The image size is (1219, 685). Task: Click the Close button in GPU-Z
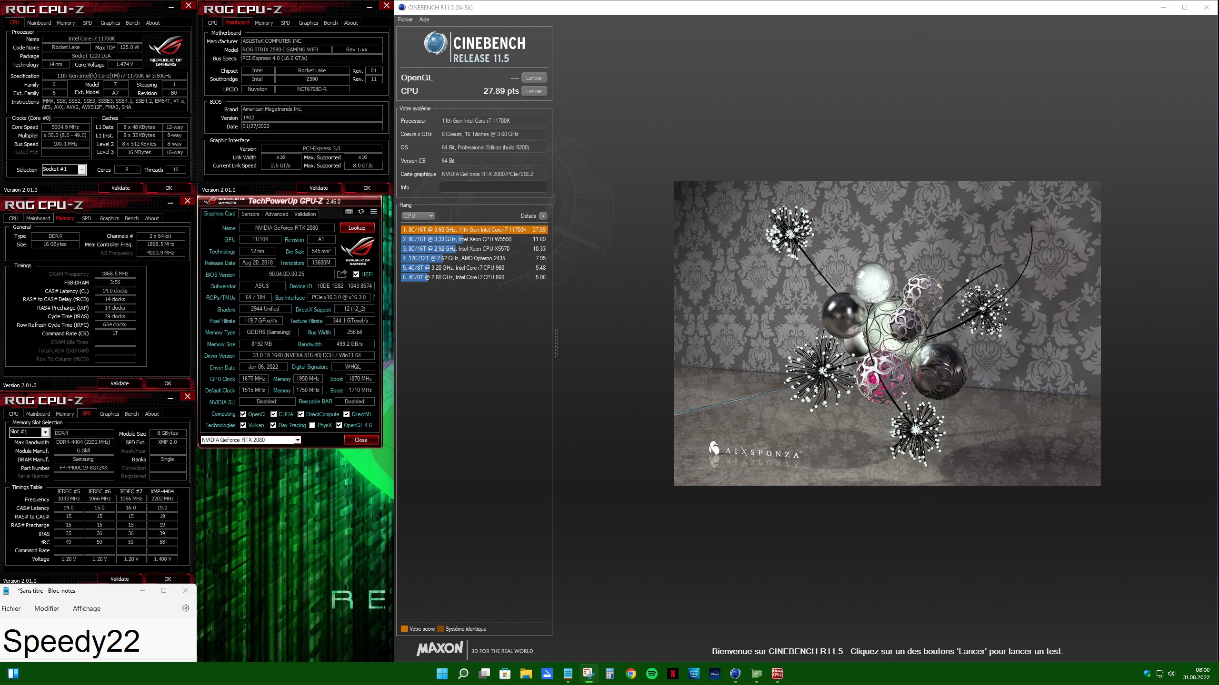(361, 440)
